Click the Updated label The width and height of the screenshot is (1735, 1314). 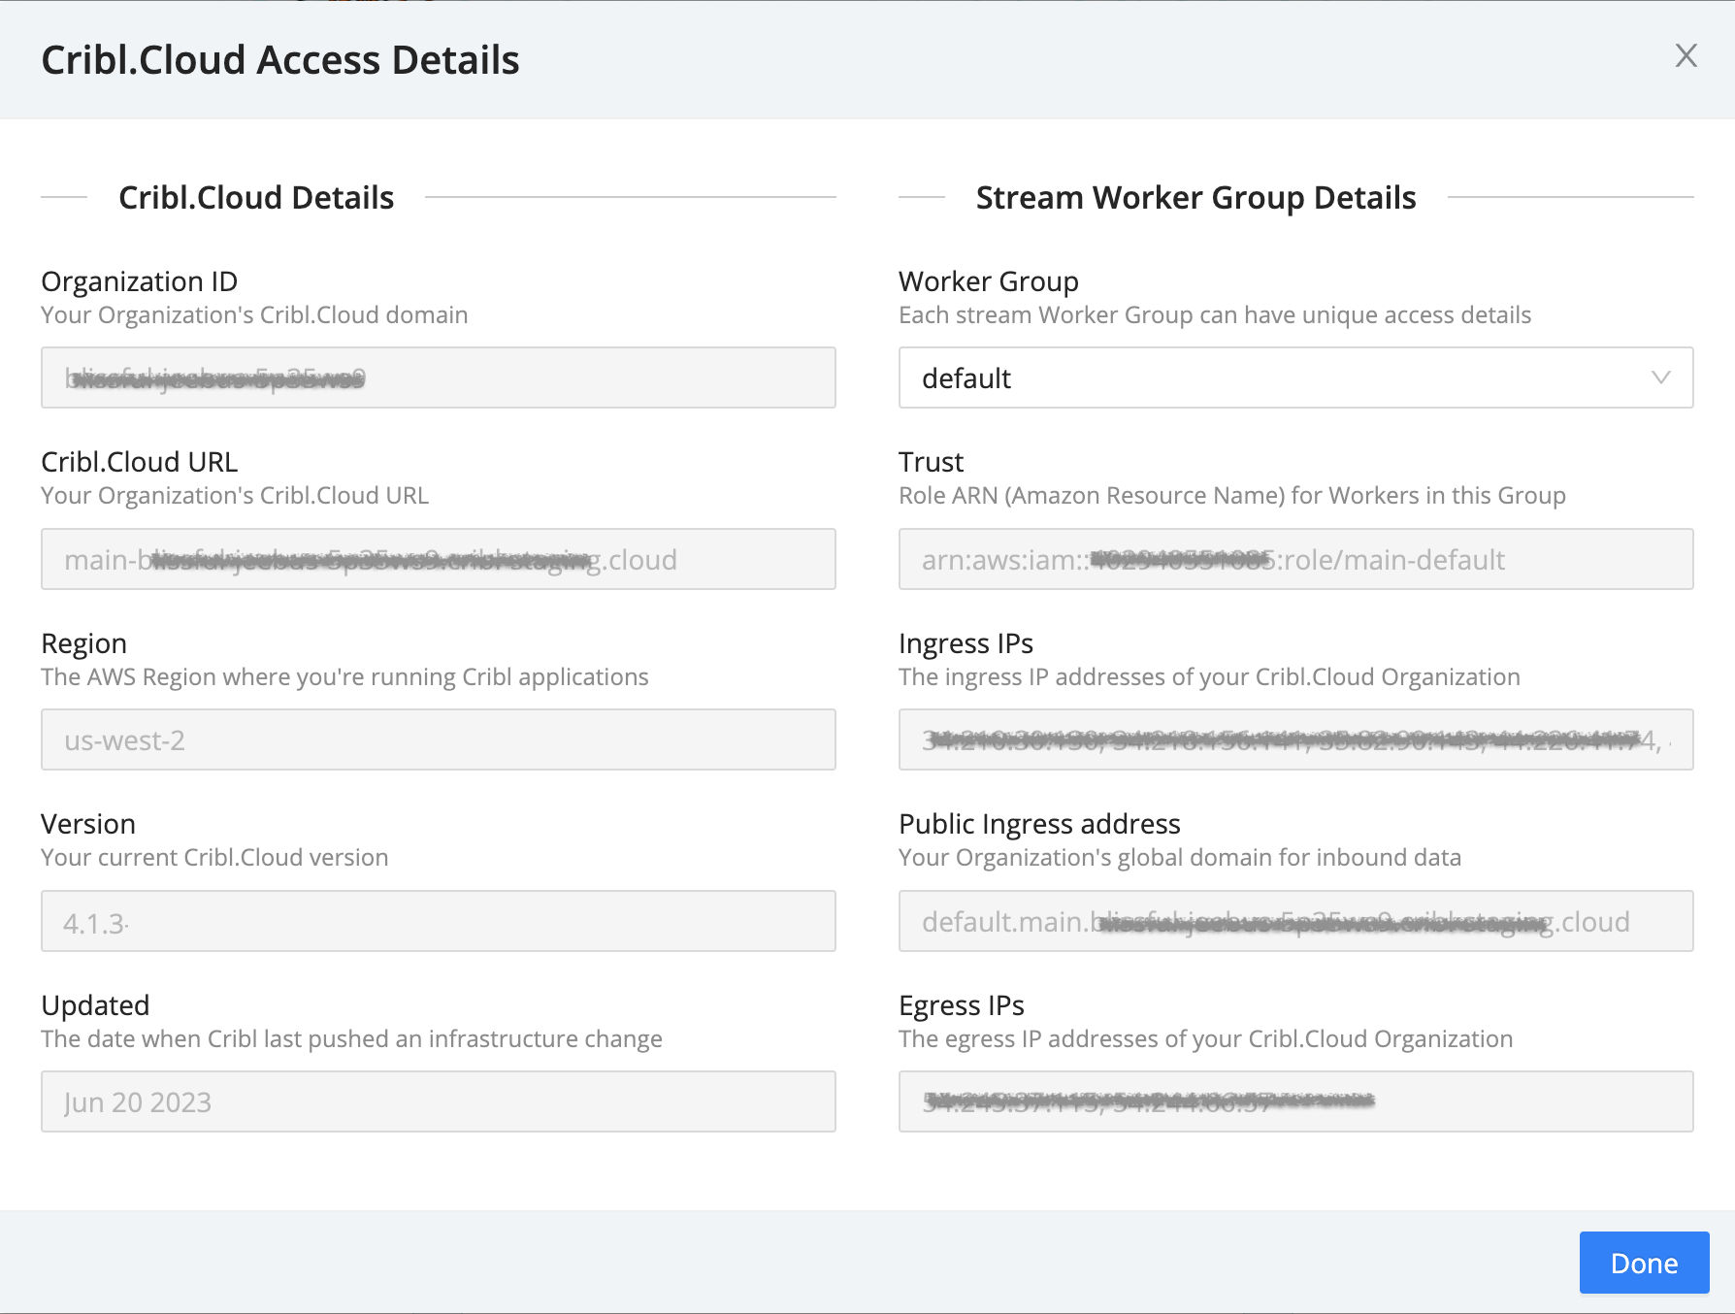tap(95, 1005)
